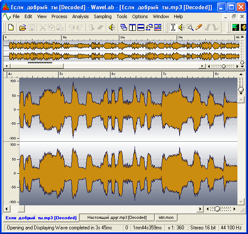The image size is (248, 234).
Task: Open the Help menu
Action: pyautogui.click(x=178, y=16)
